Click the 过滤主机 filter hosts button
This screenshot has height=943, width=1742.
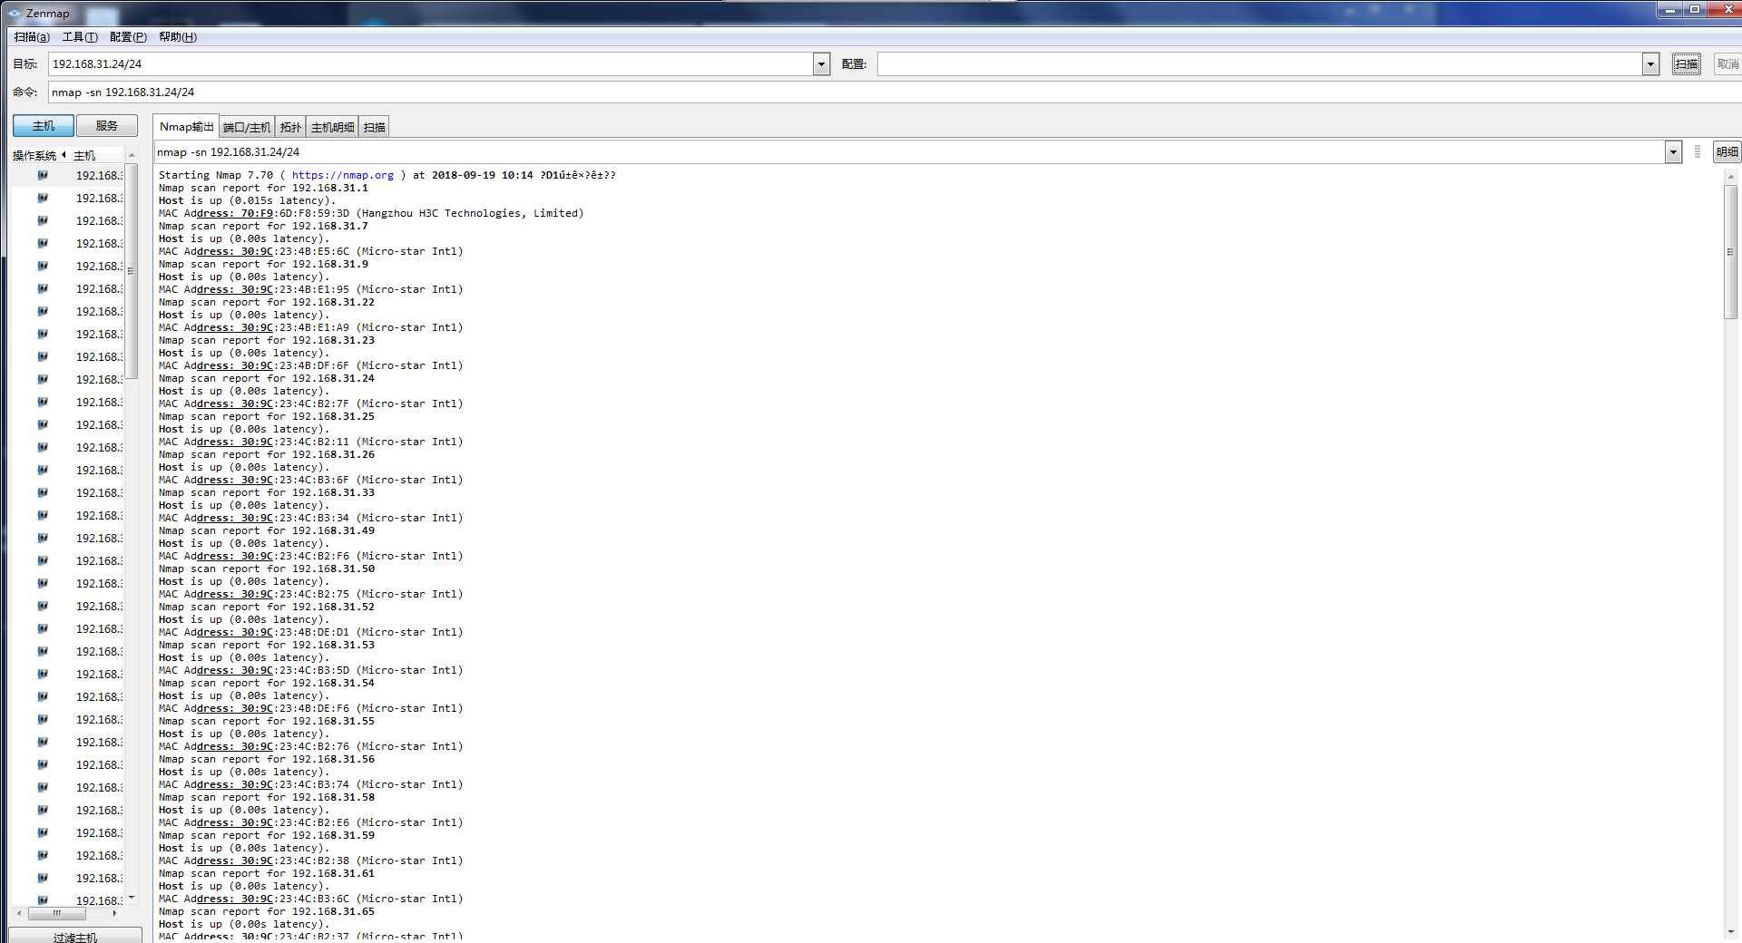coord(75,936)
